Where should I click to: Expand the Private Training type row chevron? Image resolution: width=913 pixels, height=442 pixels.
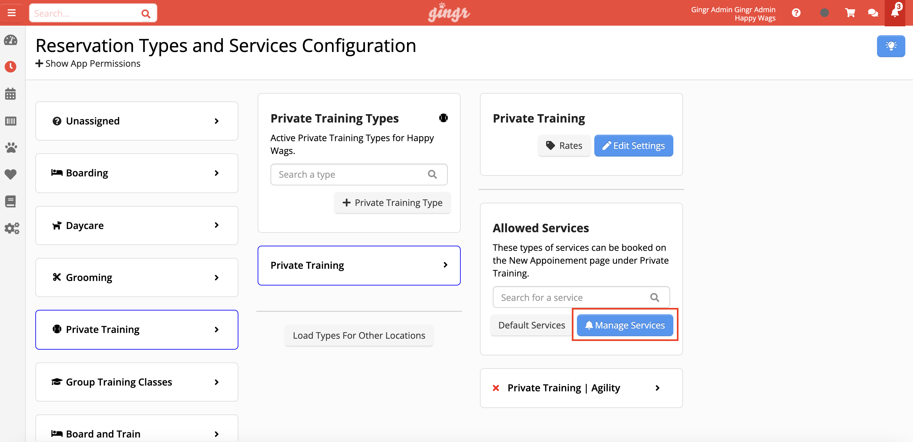pyautogui.click(x=446, y=265)
